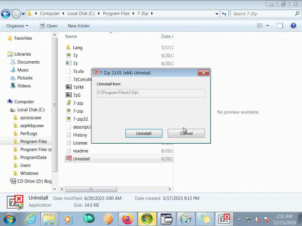The width and height of the screenshot is (302, 226).
Task: Click the Uninstall button in the dialog
Action: (x=144, y=133)
